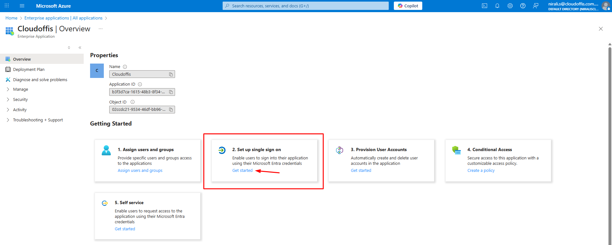Click the '5. Self service' heading
The height and width of the screenshot is (245, 612).
pyautogui.click(x=129, y=203)
